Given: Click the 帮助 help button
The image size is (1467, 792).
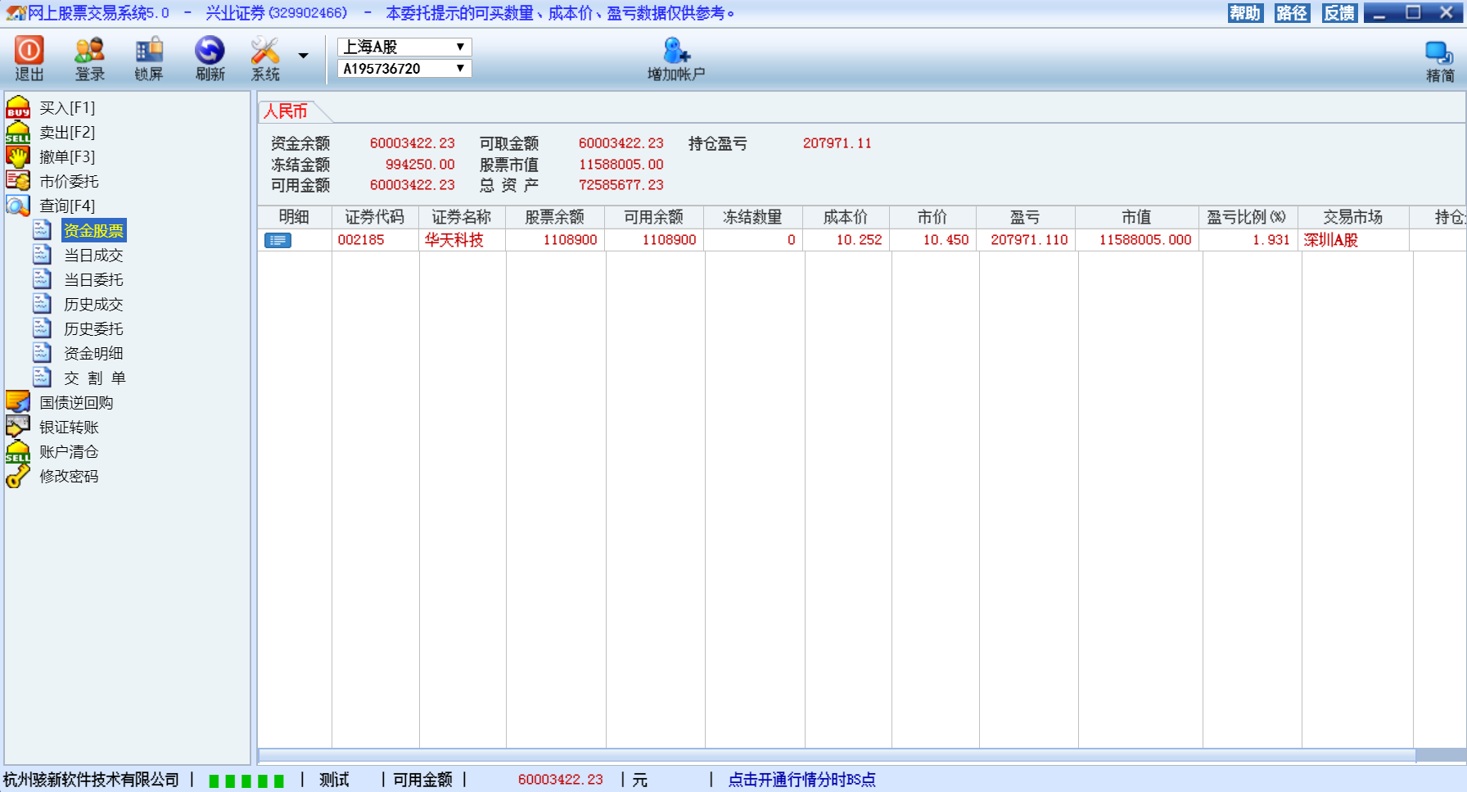Looking at the screenshot, I should pyautogui.click(x=1244, y=13).
